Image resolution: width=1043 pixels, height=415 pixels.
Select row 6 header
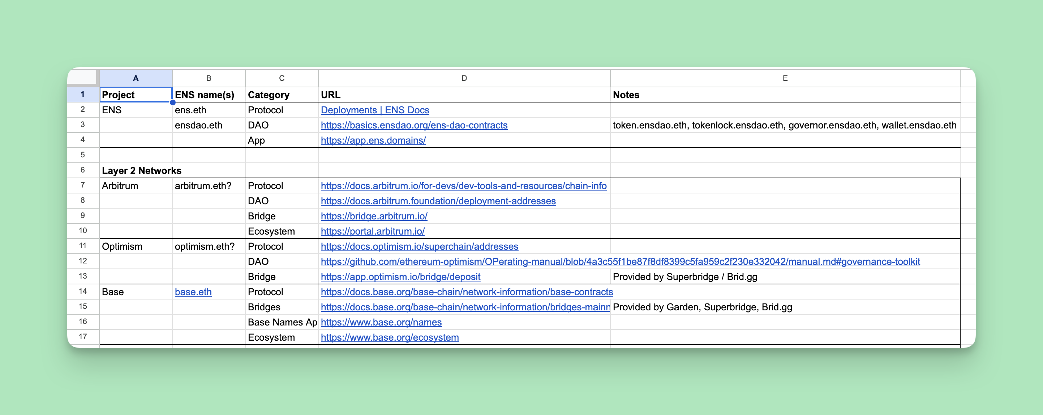click(x=83, y=170)
